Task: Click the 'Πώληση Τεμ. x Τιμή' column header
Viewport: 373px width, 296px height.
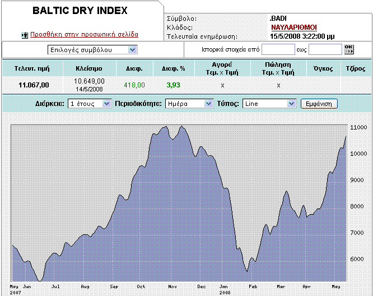Action: (278, 68)
